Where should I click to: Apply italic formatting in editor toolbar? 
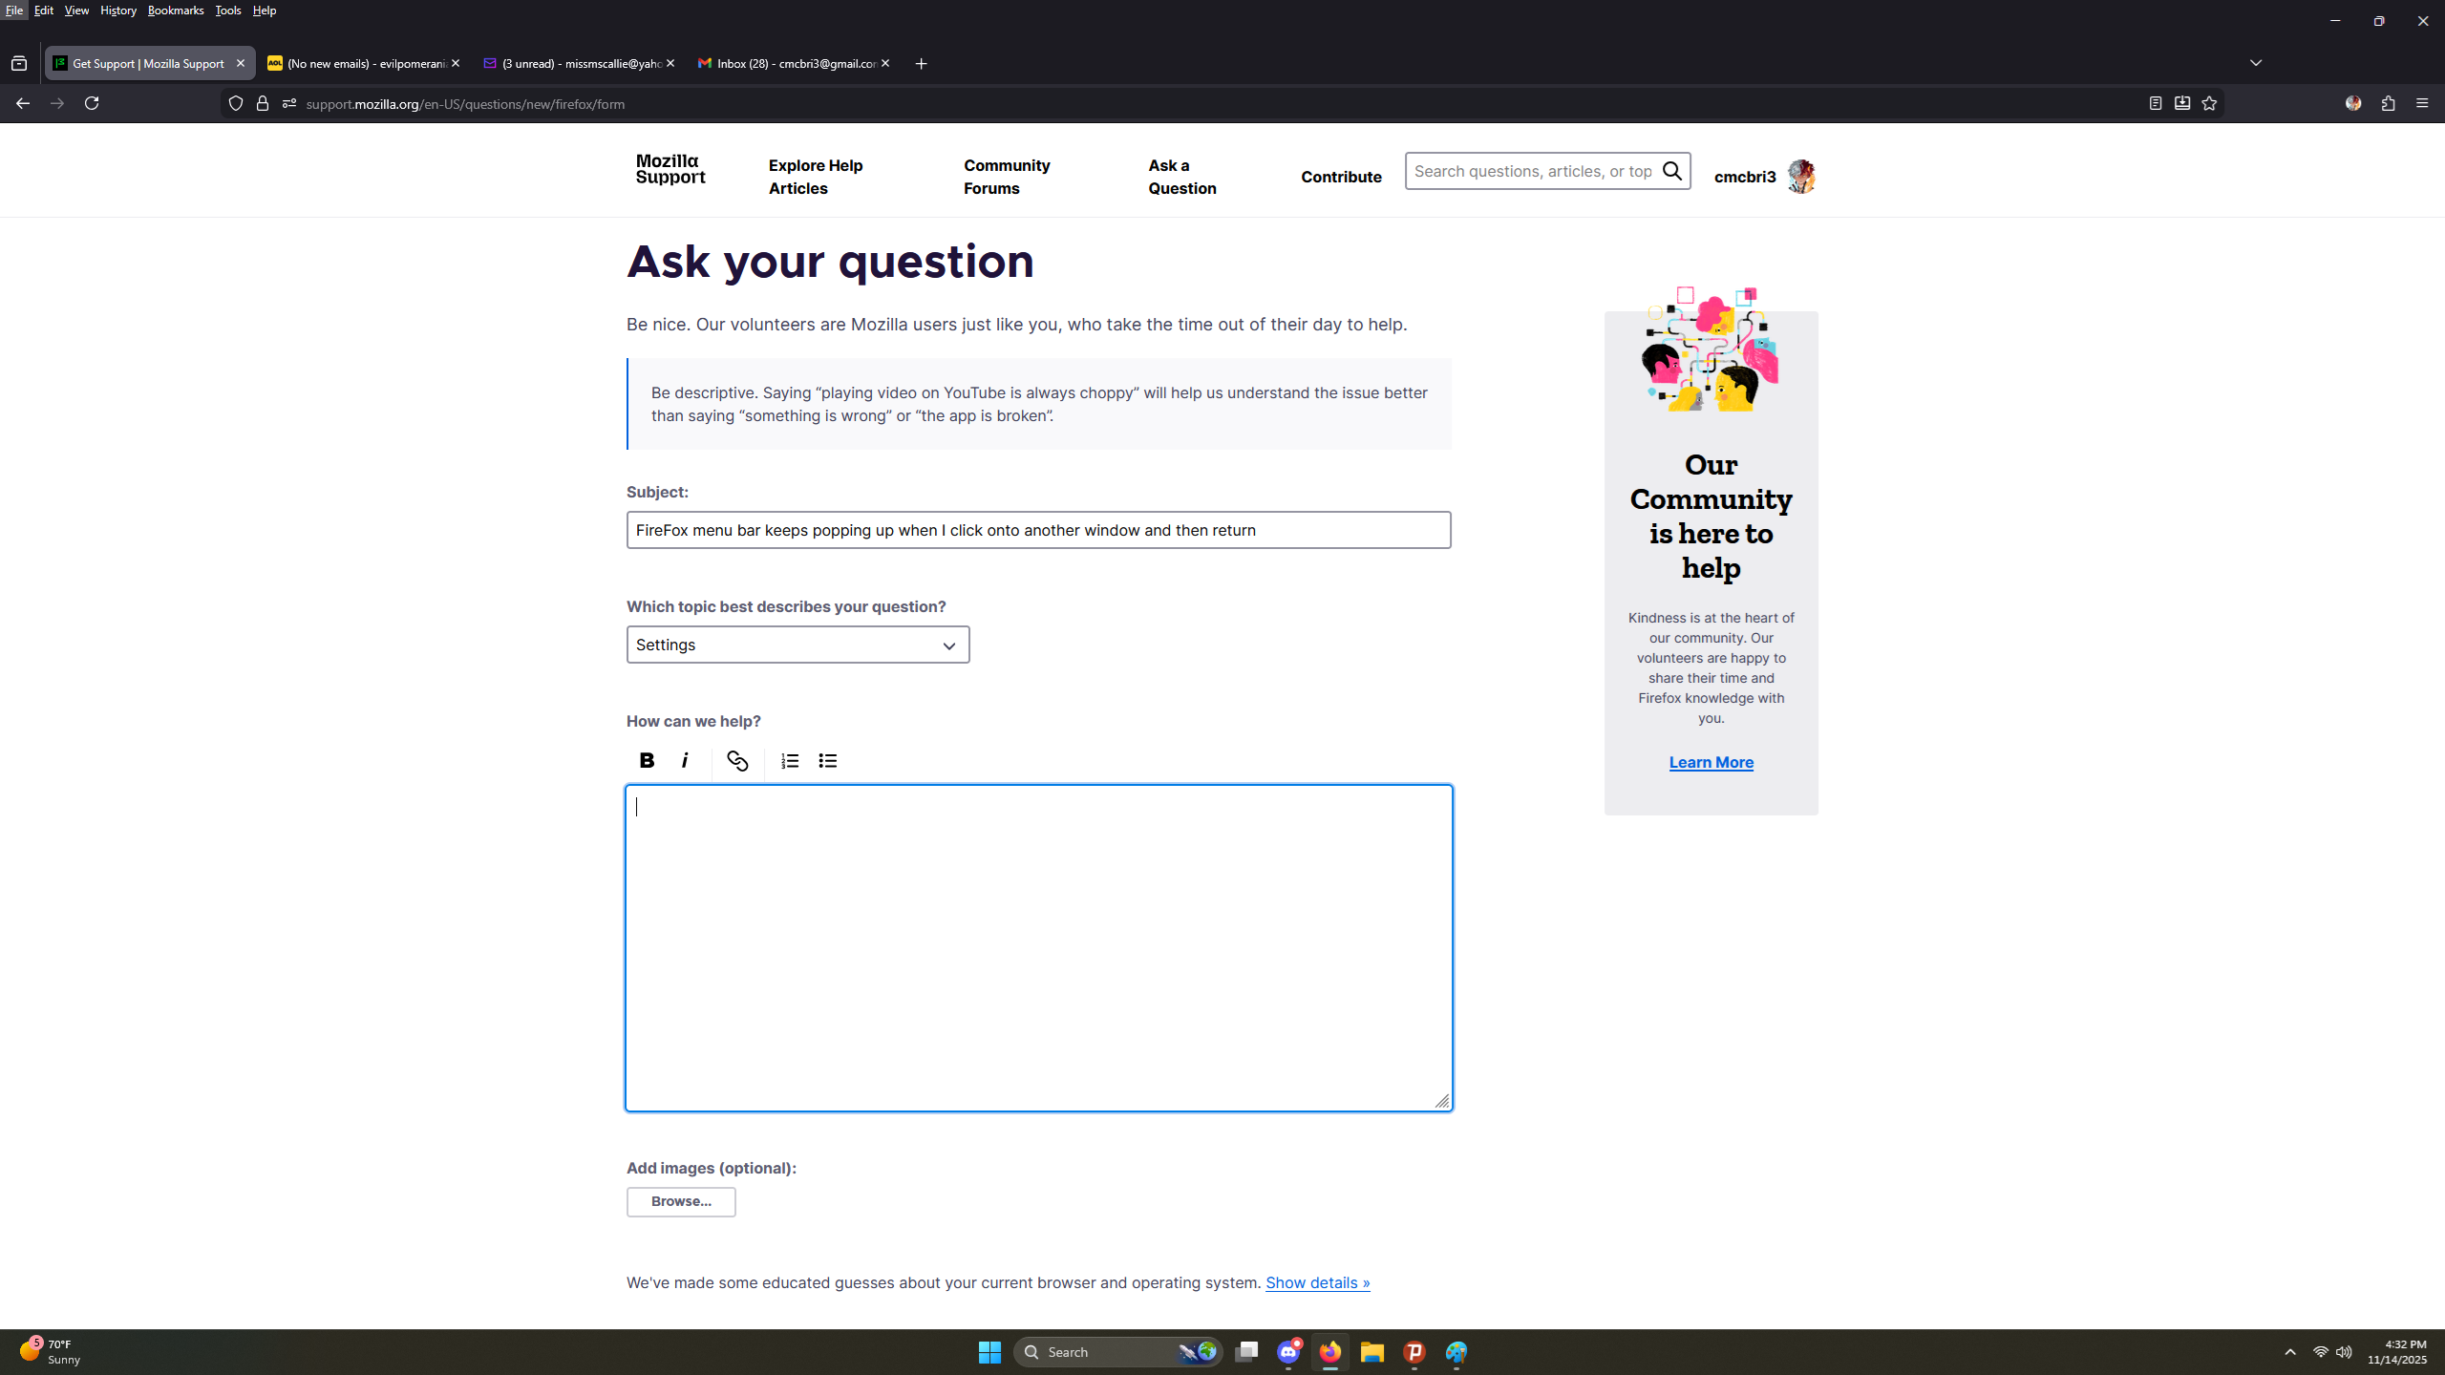coord(685,760)
